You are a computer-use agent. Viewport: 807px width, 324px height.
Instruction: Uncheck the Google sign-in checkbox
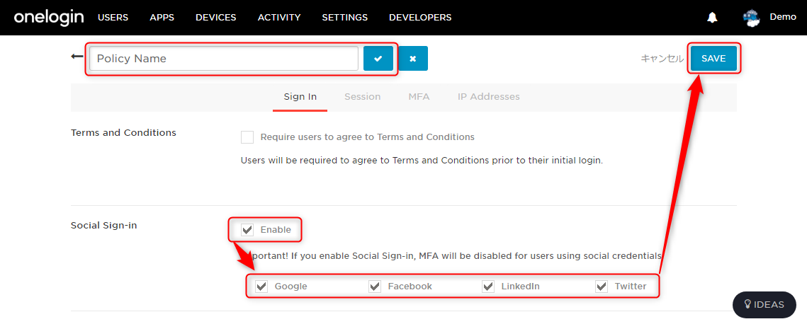click(x=262, y=287)
